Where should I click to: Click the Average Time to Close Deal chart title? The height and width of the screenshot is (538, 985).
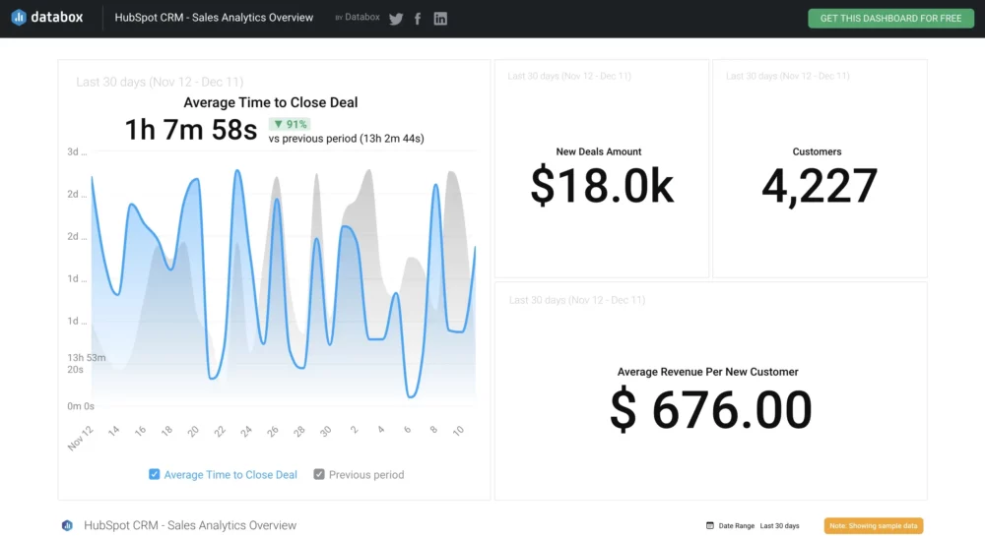(x=270, y=102)
